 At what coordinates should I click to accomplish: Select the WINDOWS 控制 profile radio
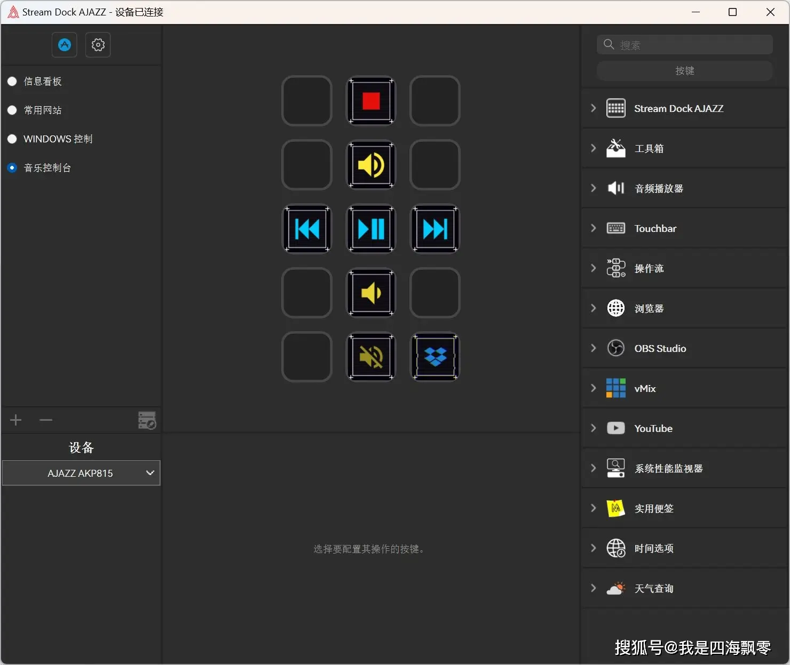click(x=12, y=139)
